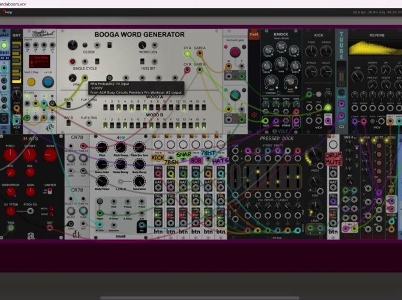Flip the 16/32 BIT switch
Screen dimensions: 402x300
coord(142,62)
